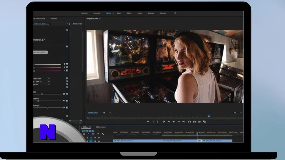Switch to the Libraries workspace
Viewport: 285px width, 160px height.
point(163,13)
